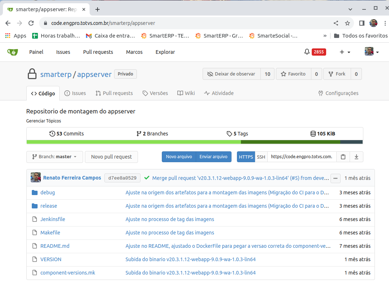This screenshot has width=389, height=285.
Task: Open the debug folder
Action: [x=48, y=193]
